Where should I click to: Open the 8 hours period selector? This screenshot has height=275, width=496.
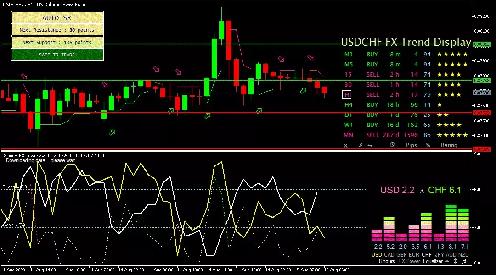(387, 261)
